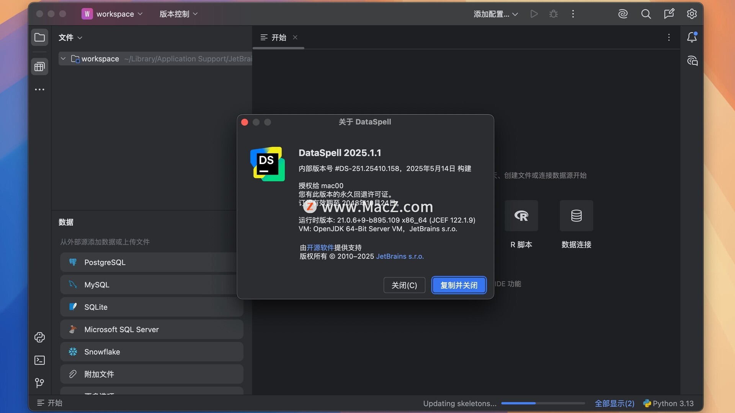Click the 关闭(C) button
735x413 pixels.
[404, 285]
